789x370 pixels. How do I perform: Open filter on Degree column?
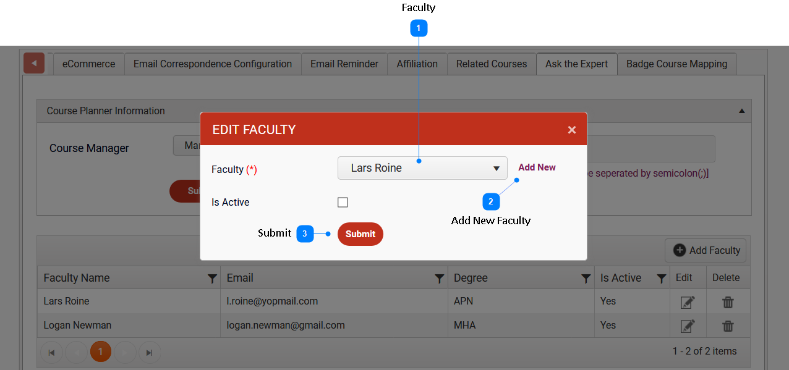click(586, 279)
